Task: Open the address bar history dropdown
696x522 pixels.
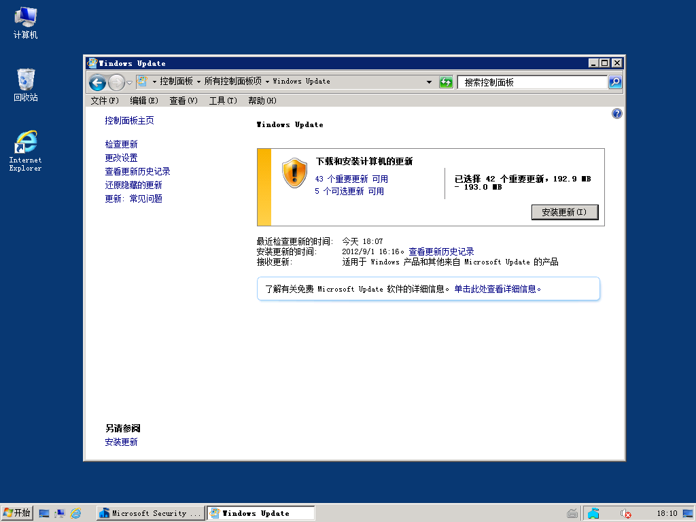Action: tap(429, 82)
